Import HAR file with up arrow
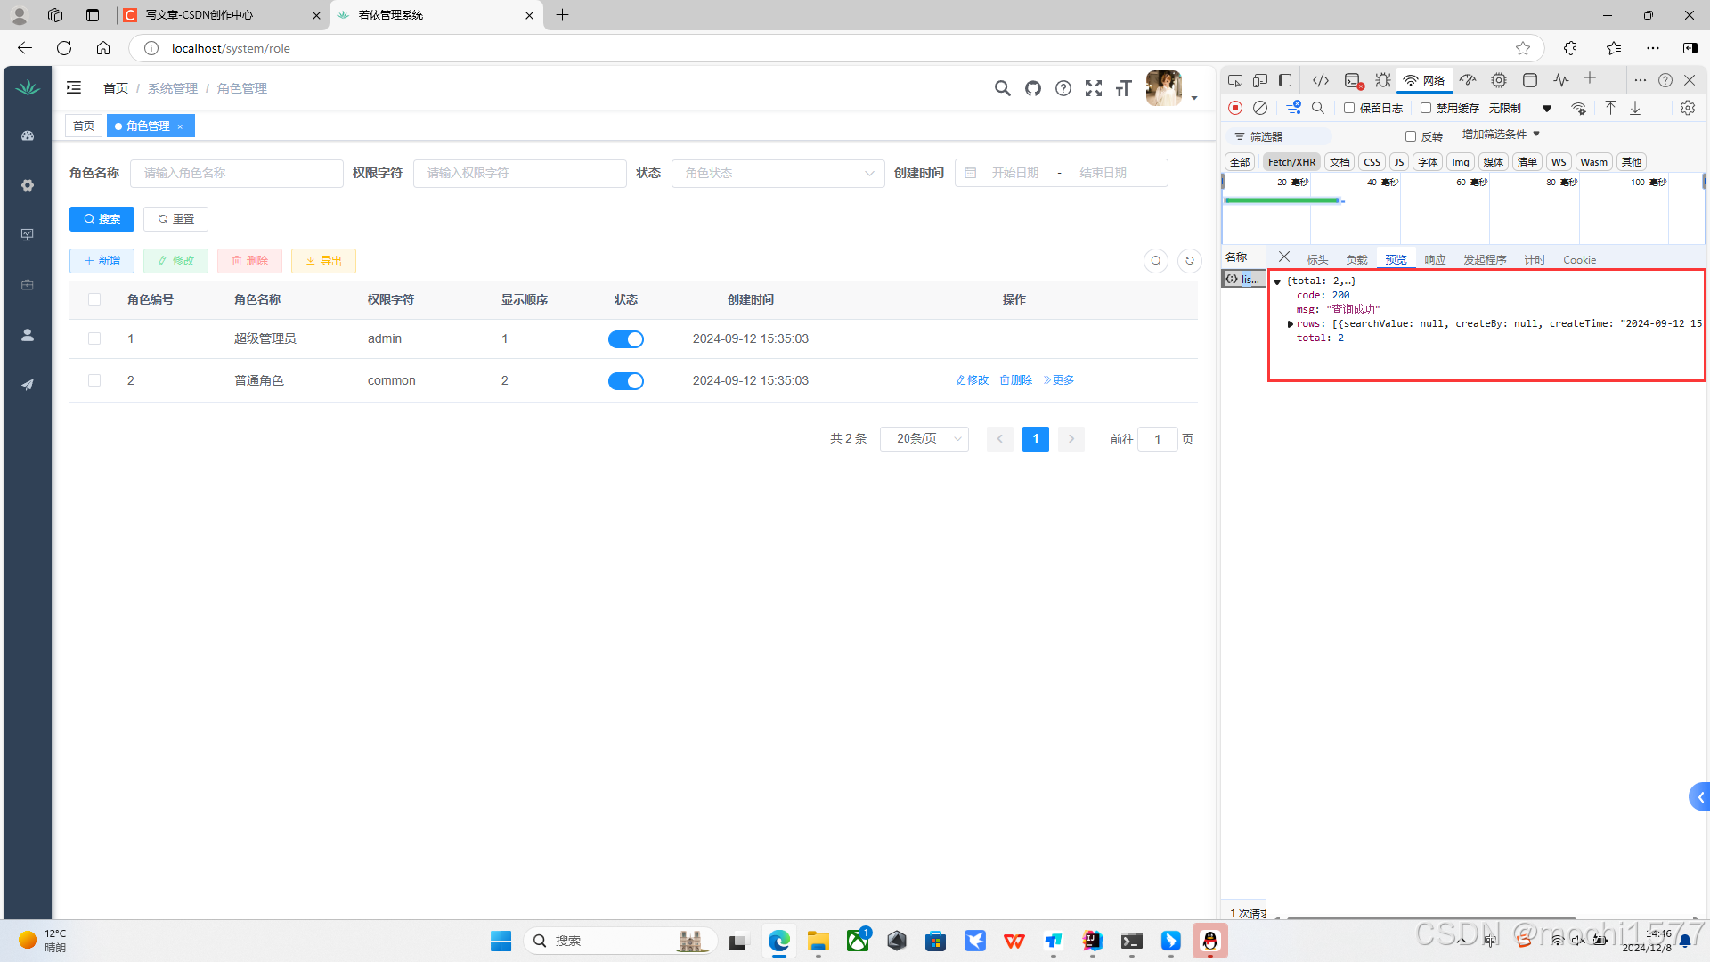The image size is (1710, 962). pos(1610,108)
